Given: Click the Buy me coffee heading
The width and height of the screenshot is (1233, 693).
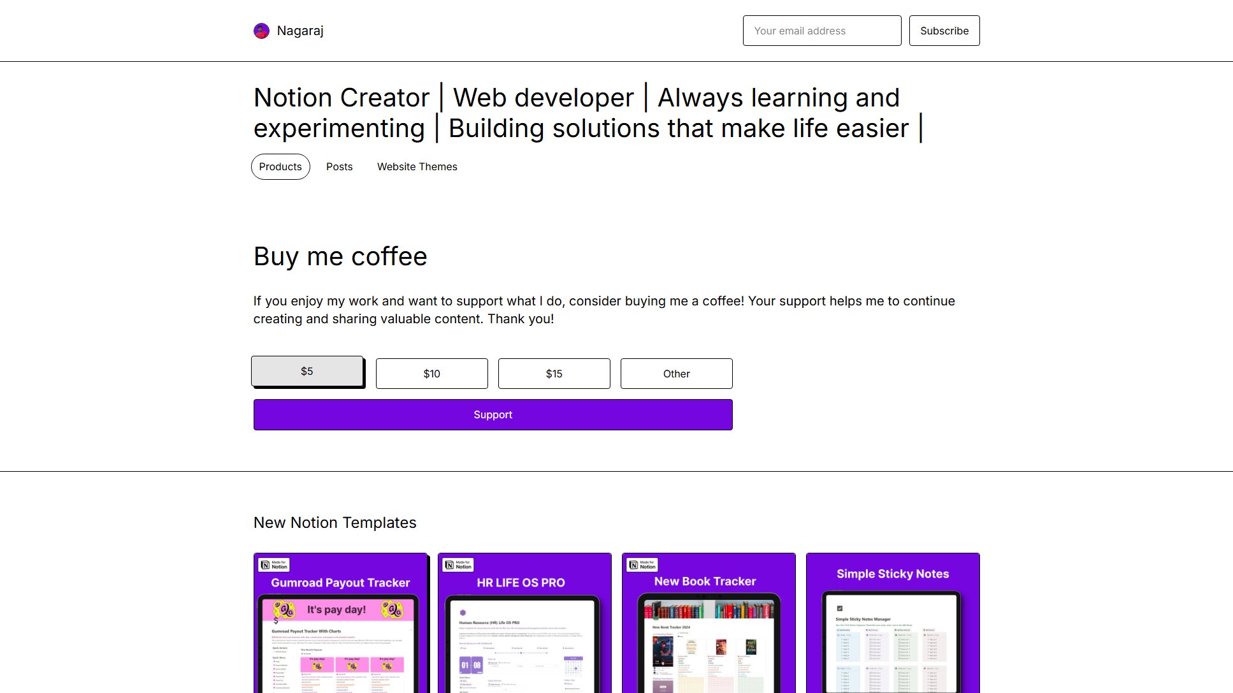Looking at the screenshot, I should (340, 256).
